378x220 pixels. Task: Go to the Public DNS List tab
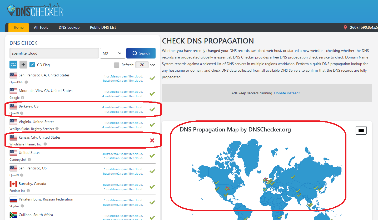103,27
